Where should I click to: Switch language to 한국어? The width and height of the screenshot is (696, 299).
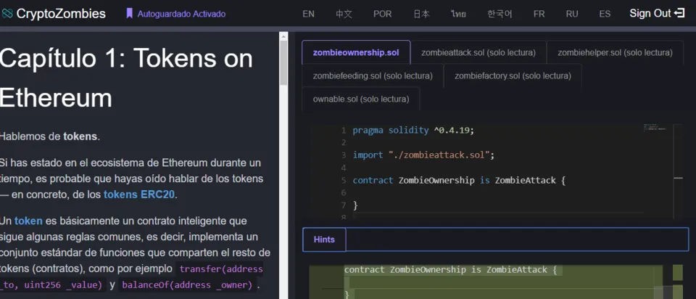500,14
